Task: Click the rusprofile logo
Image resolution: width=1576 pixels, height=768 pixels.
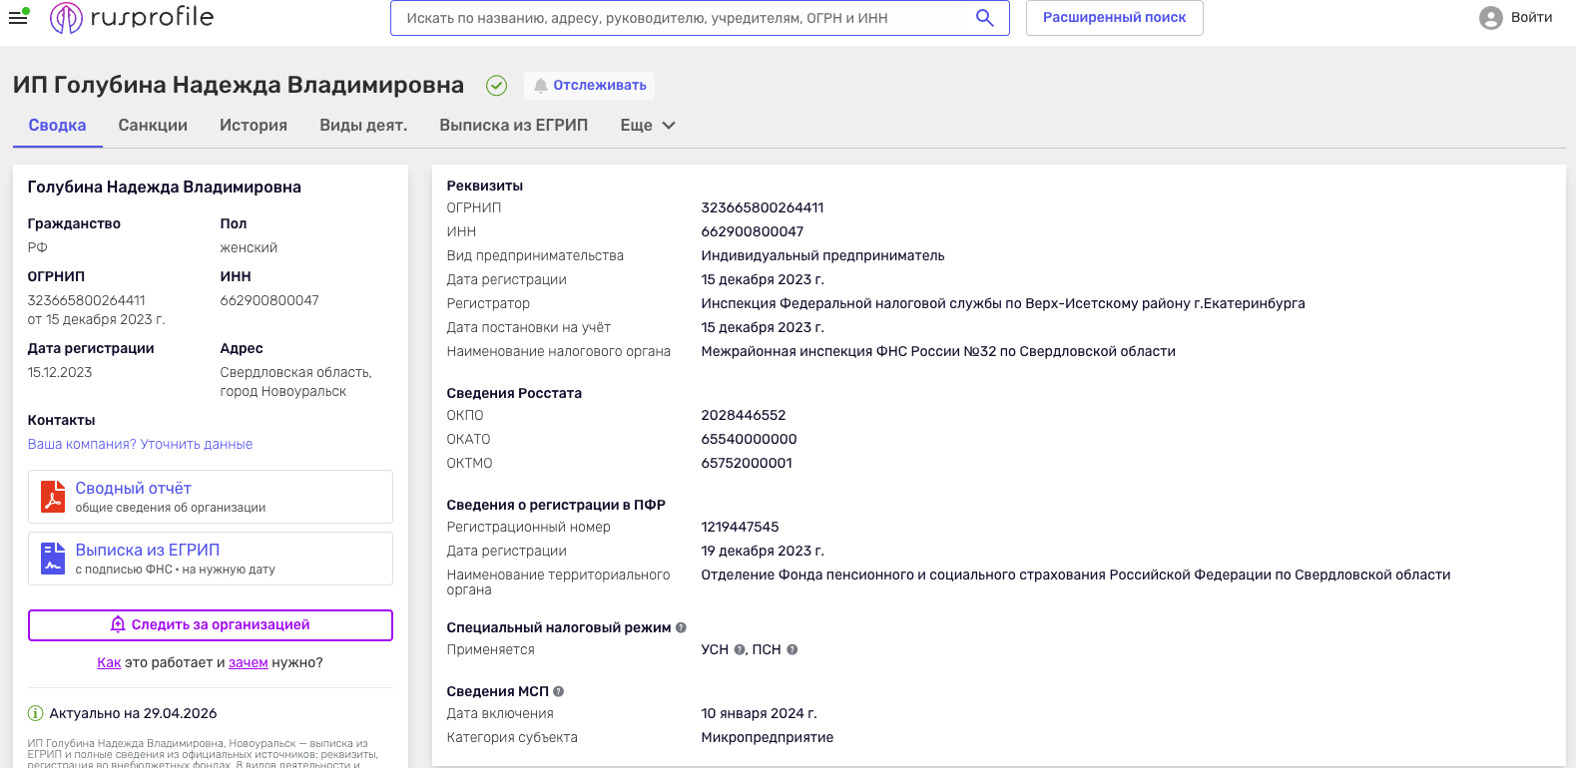Action: pos(132,17)
